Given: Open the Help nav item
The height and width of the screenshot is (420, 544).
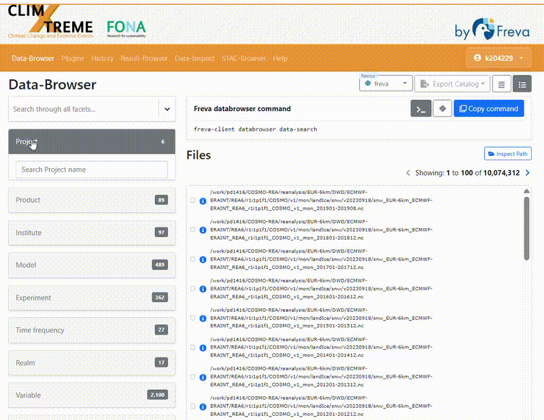Looking at the screenshot, I should 280,59.
